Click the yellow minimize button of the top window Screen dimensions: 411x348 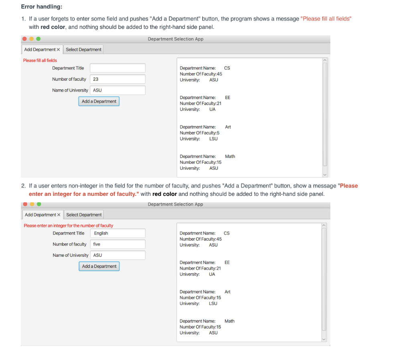click(x=31, y=39)
